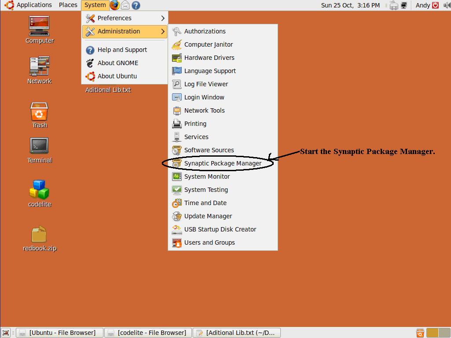Screen dimensions: 451x338
Task: Choose Log File Viewer label
Action: [x=206, y=84]
